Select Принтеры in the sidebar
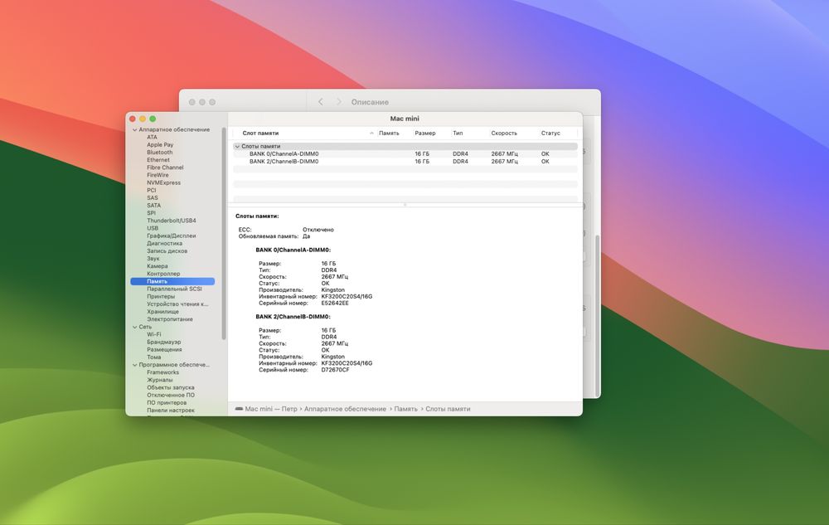 click(x=161, y=297)
